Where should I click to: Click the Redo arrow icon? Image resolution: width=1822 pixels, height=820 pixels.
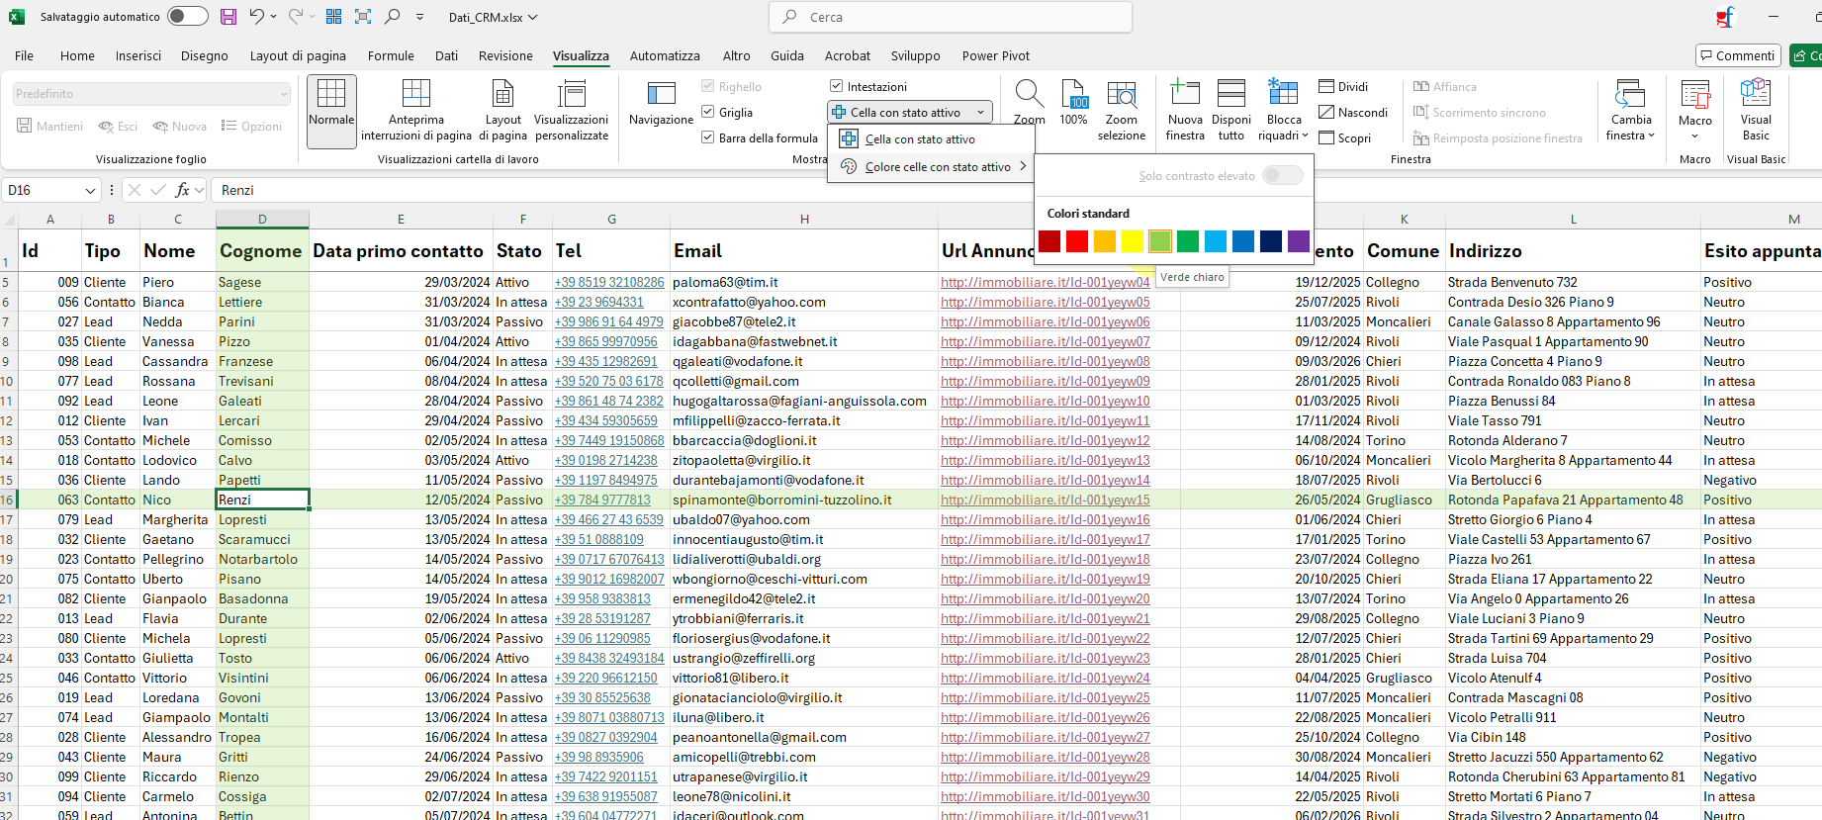point(295,17)
